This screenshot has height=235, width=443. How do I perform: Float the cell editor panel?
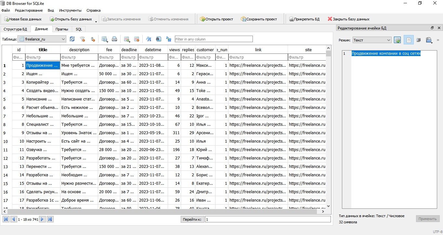pyautogui.click(x=432, y=28)
